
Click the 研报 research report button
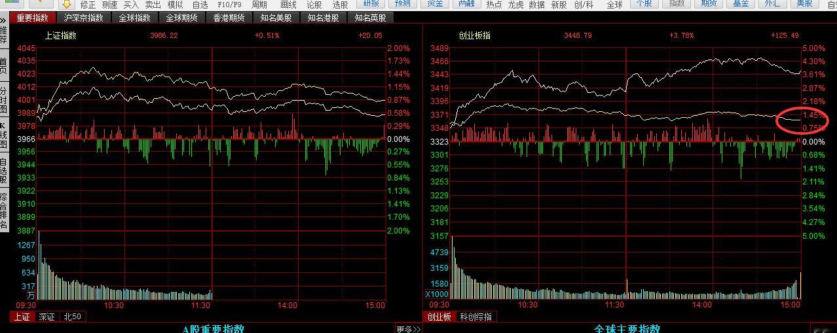pyautogui.click(x=371, y=3)
